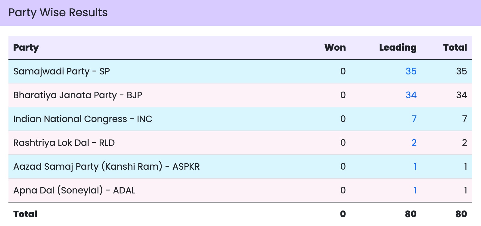Open Apna Dal (Soneylal) leading 1 link

coord(415,190)
